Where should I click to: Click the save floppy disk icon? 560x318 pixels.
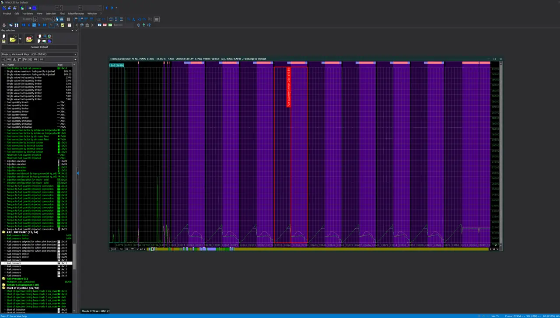click(4, 41)
